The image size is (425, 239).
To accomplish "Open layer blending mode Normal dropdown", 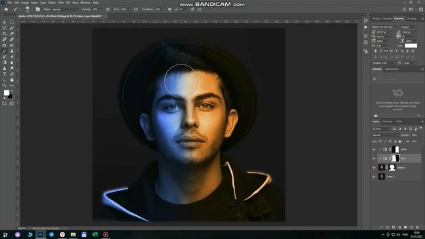I will [x=385, y=135].
